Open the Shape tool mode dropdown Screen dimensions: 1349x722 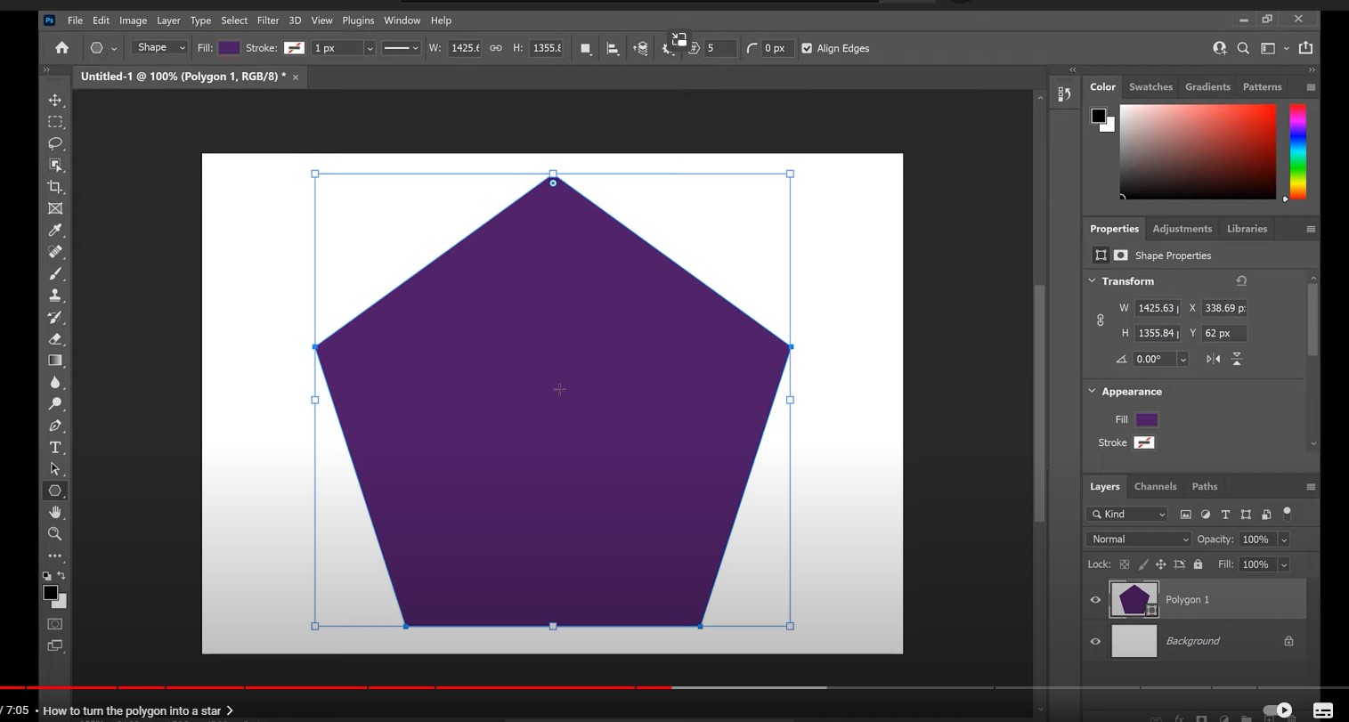[x=158, y=47]
